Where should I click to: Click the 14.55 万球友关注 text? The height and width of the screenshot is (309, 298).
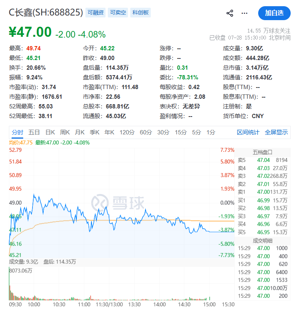point(269,31)
